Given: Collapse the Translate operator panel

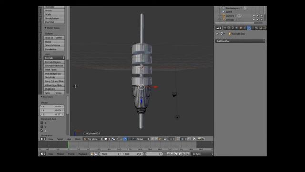Looking at the screenshot, I should [x=41, y=97].
